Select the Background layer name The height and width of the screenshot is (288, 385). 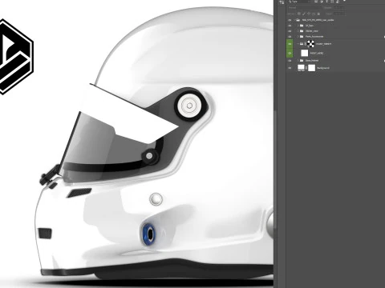tap(323, 68)
